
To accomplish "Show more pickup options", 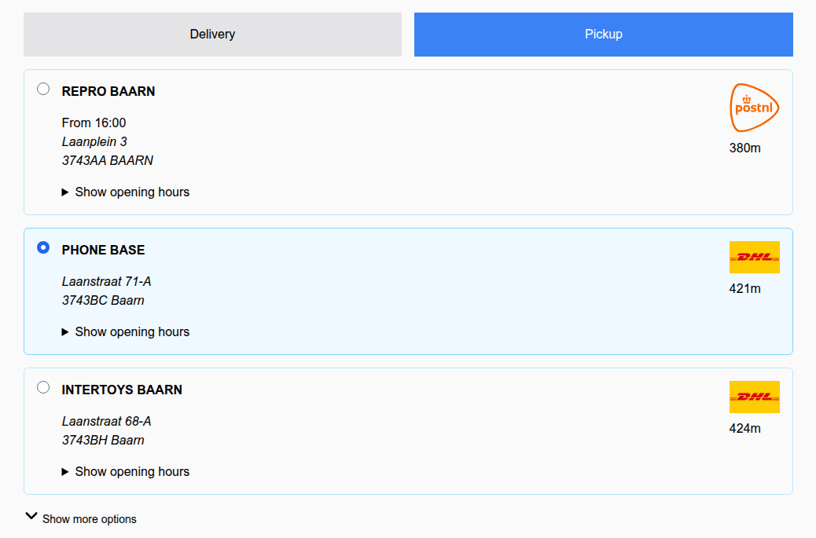I will [89, 519].
